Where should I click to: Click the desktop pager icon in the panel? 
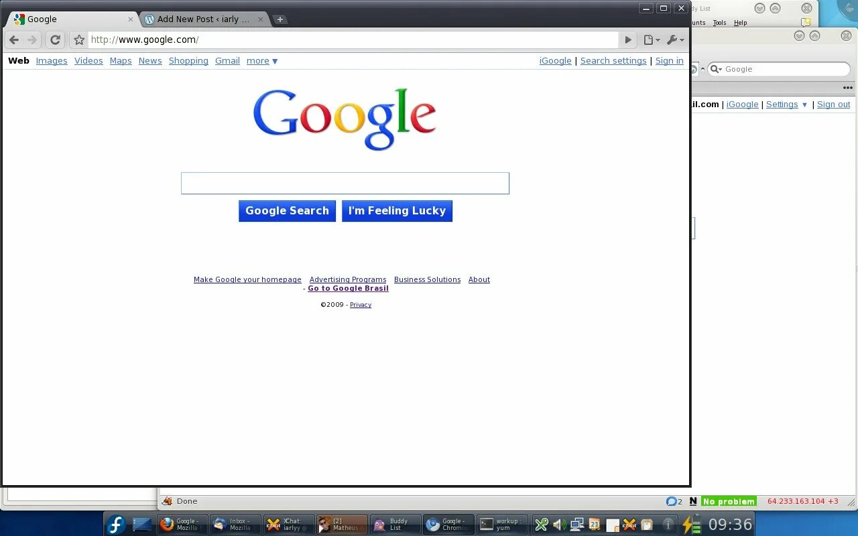tap(142, 524)
